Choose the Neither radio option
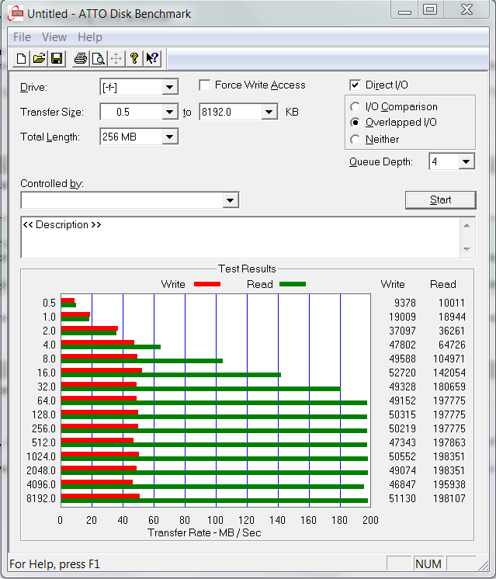 pyautogui.click(x=356, y=140)
